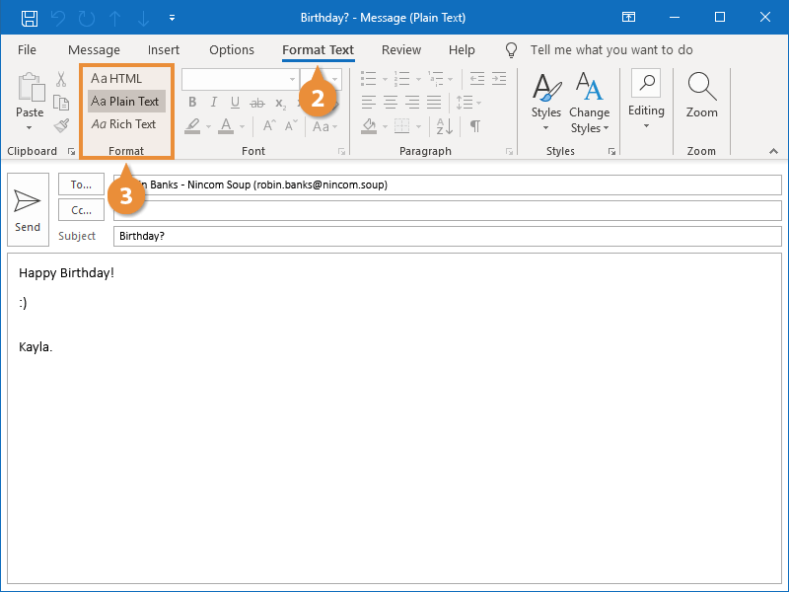
Task: Expand the Paste dropdown arrow
Action: (30, 127)
